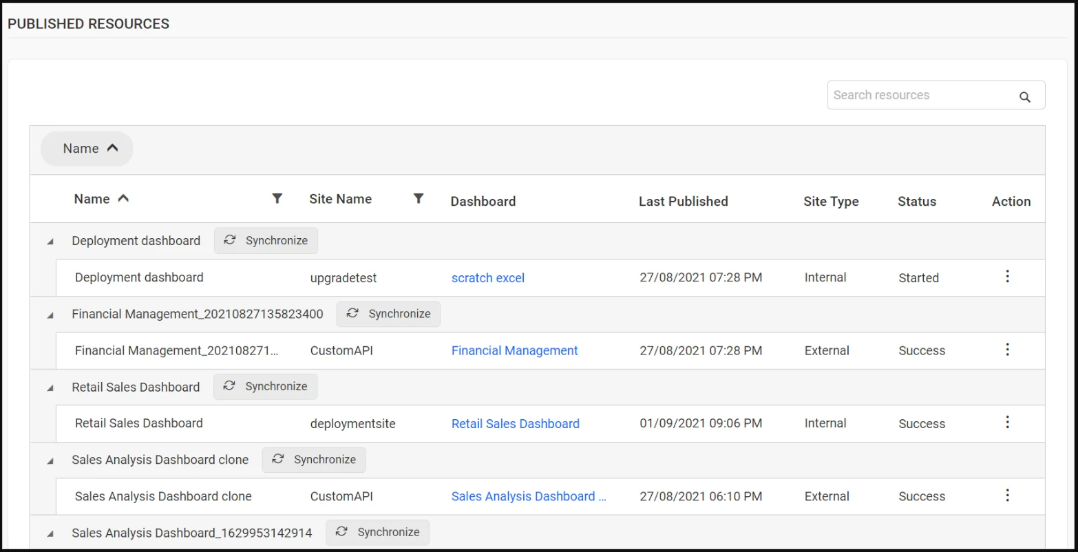Focus the Search resources field
Screen dimensions: 1078x552
pyautogui.click(x=936, y=95)
